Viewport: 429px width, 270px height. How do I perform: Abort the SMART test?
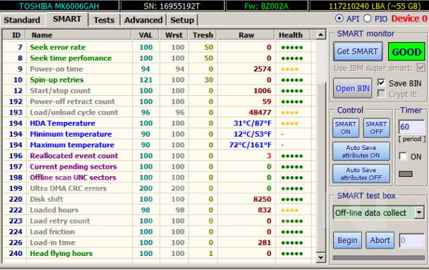point(379,241)
